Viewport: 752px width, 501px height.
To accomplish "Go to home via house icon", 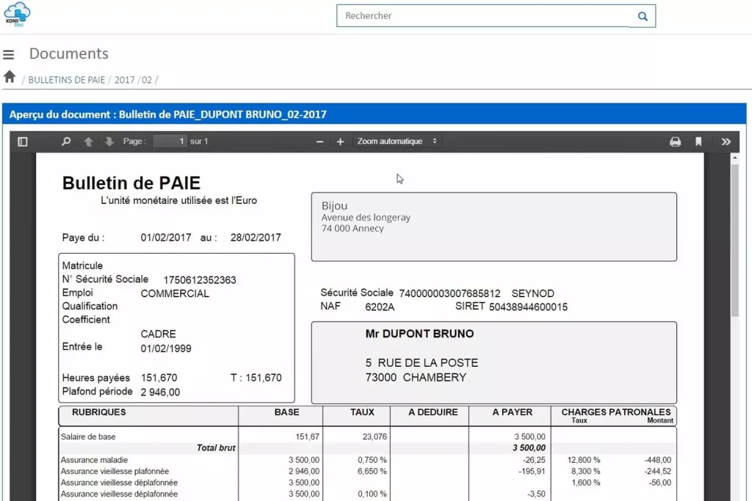I will [10, 77].
